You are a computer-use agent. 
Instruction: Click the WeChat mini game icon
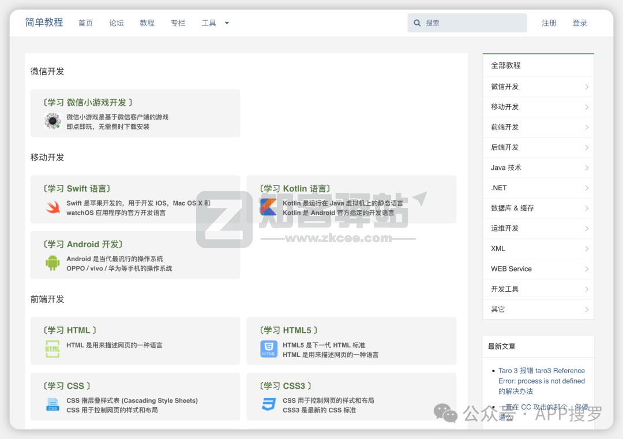[x=52, y=121]
